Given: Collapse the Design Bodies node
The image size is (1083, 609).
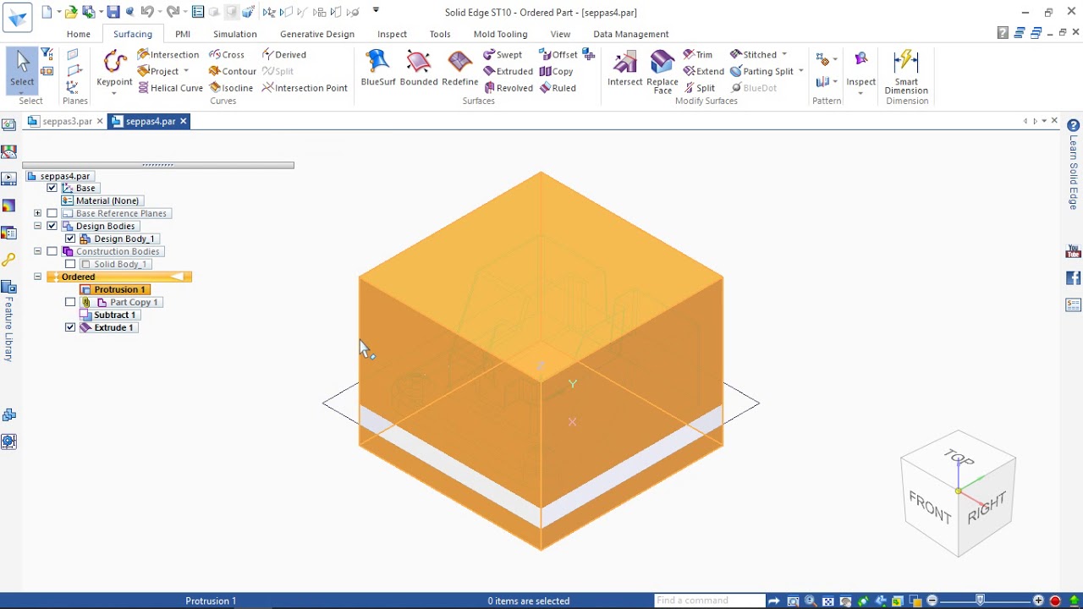Looking at the screenshot, I should click(37, 226).
